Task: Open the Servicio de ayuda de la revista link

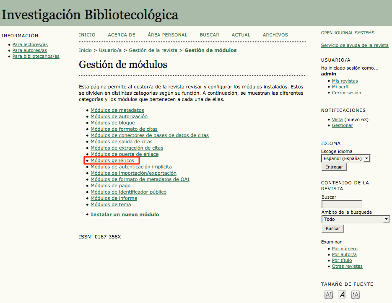Action: (355, 45)
